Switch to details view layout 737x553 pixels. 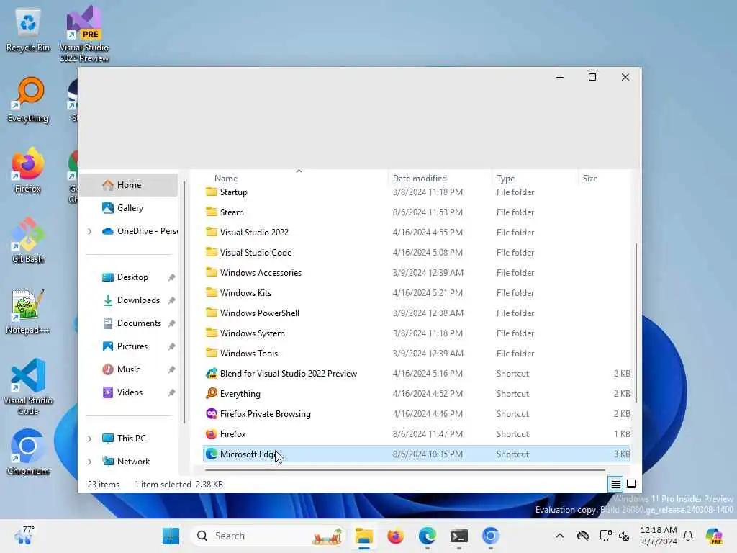(x=615, y=484)
